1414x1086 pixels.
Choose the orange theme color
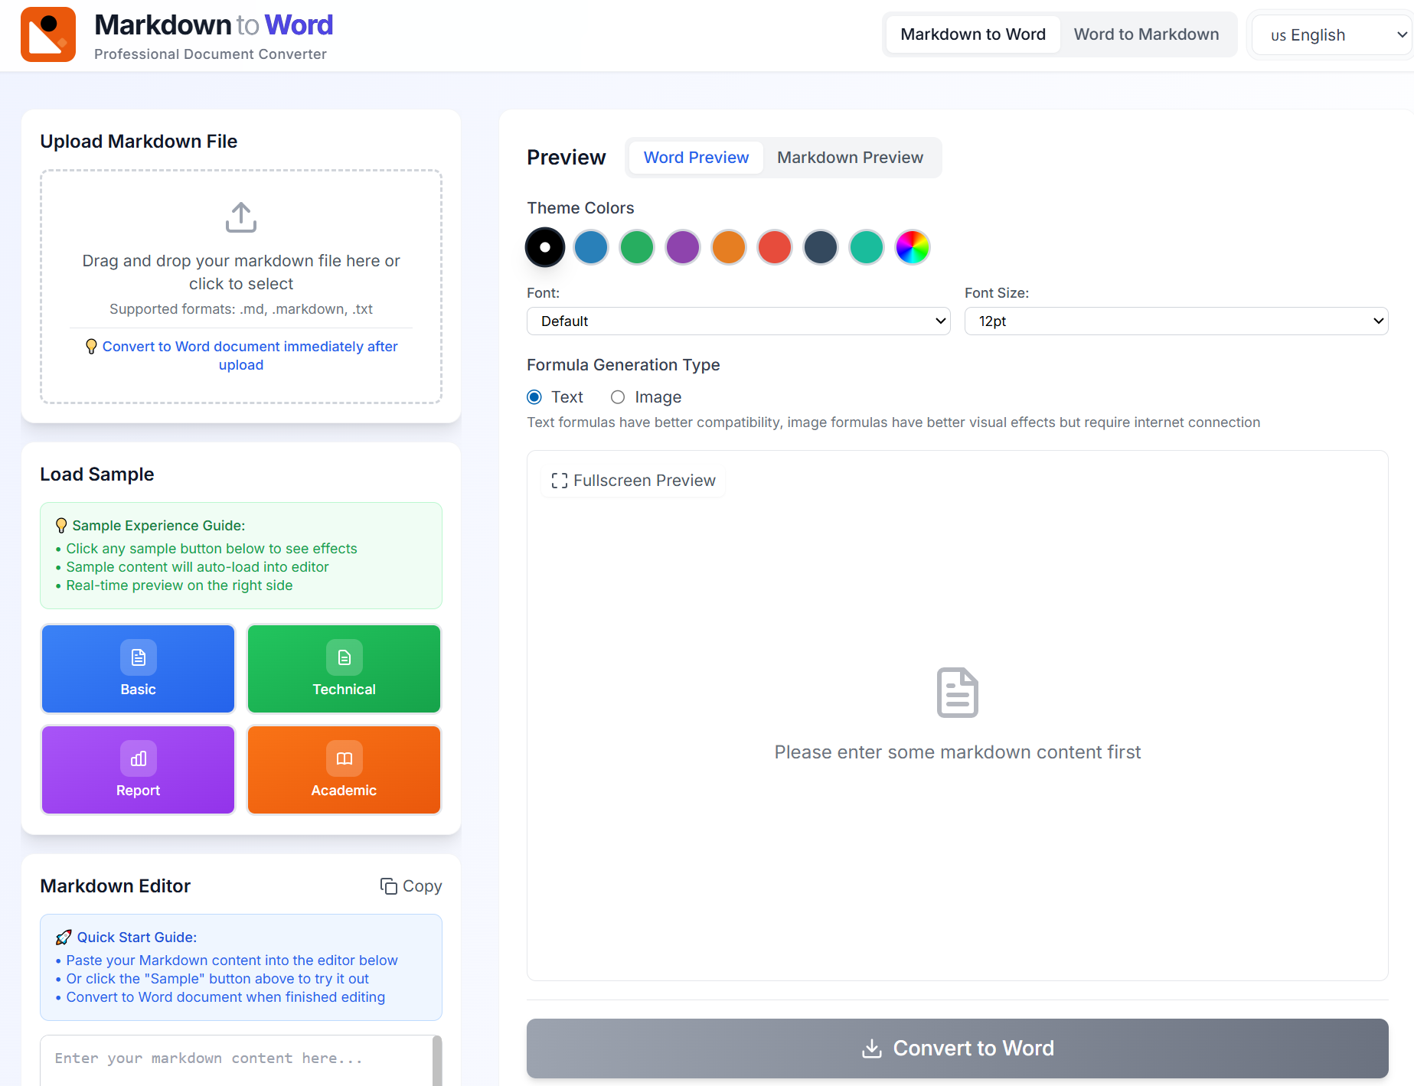click(x=729, y=247)
